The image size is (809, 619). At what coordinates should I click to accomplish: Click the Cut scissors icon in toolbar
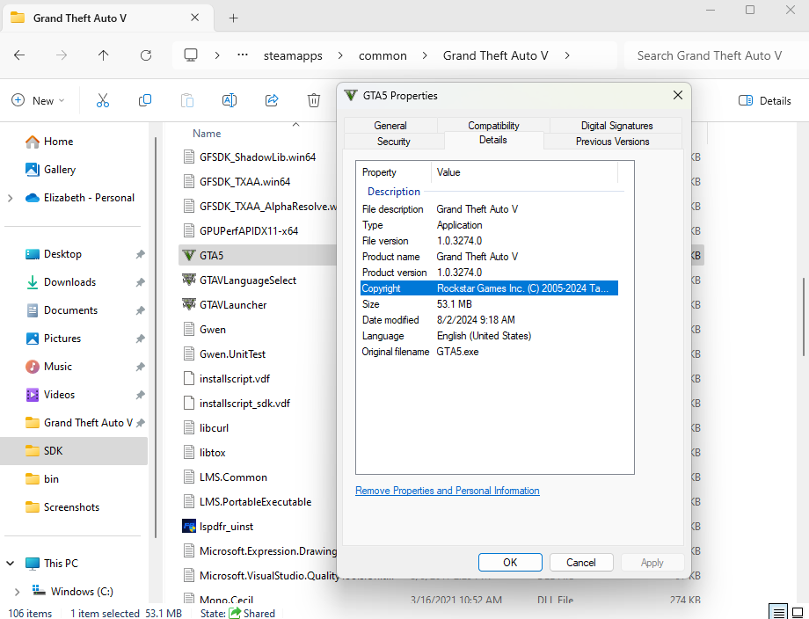pyautogui.click(x=103, y=100)
